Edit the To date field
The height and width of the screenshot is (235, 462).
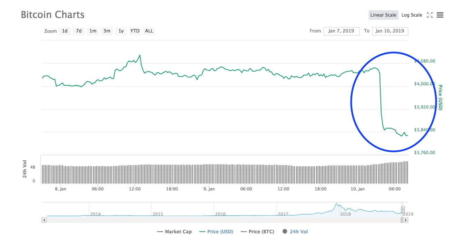pyautogui.click(x=390, y=31)
